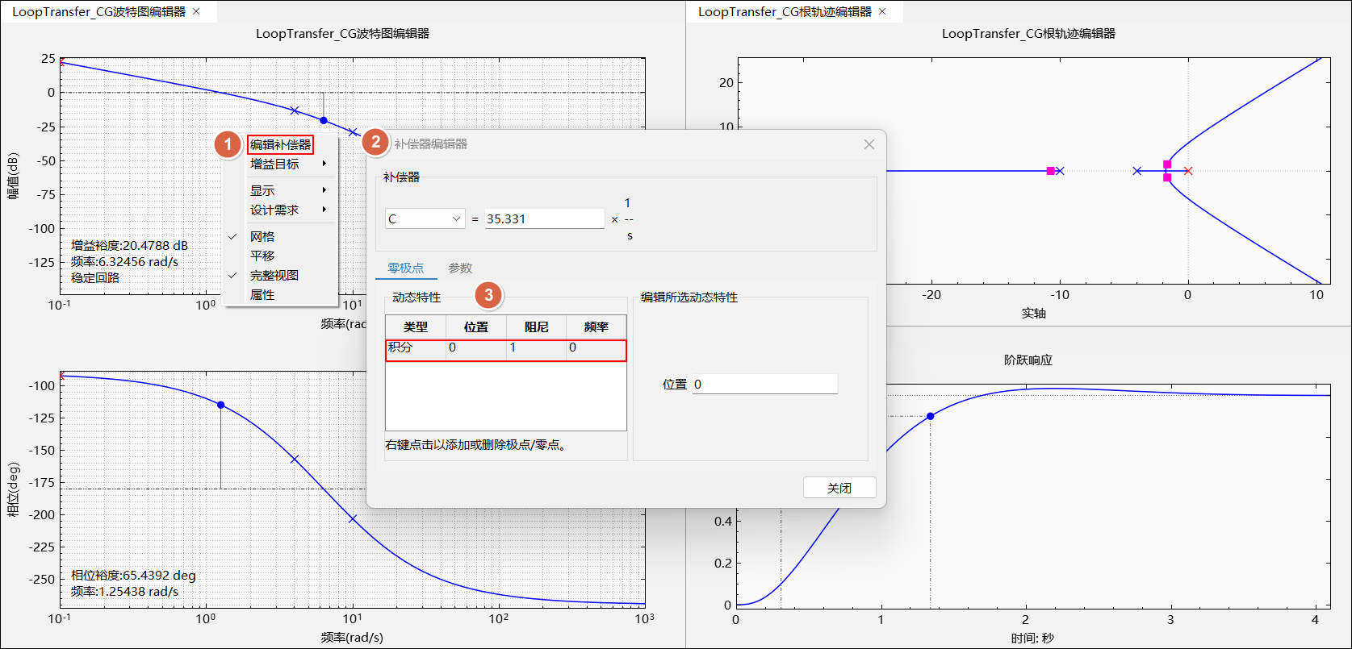The height and width of the screenshot is (649, 1352).
Task: Click the blue phase margin marker on phase plot
Action: tap(221, 405)
